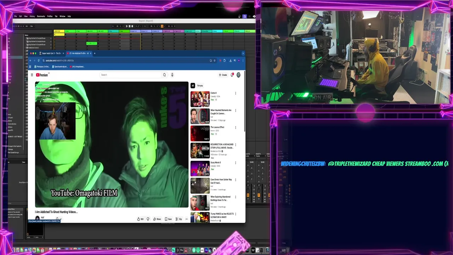Open options for Cave Divers video

pos(236,180)
